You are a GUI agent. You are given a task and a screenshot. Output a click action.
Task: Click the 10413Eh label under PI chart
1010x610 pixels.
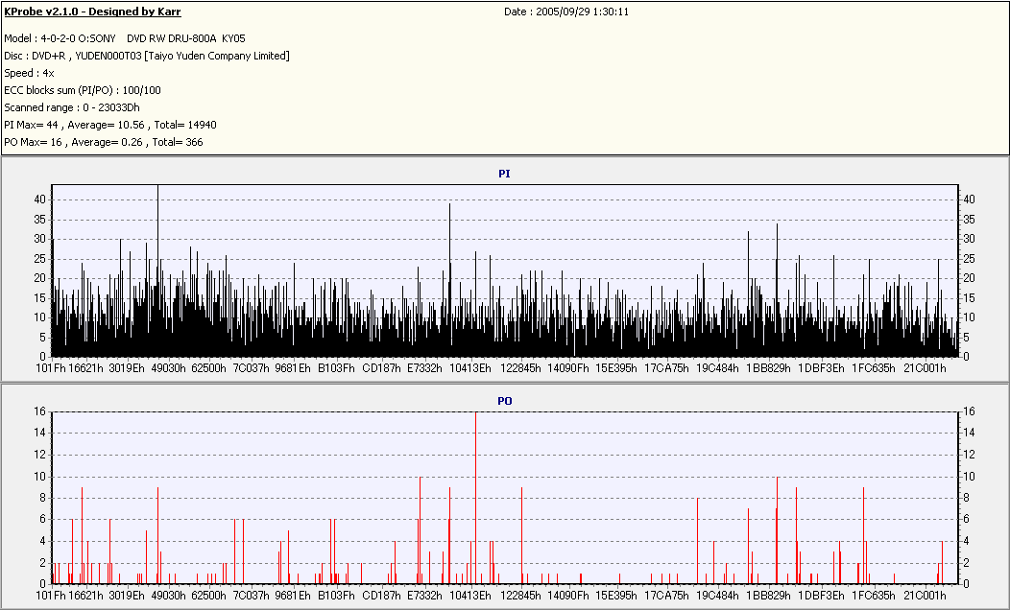click(470, 368)
